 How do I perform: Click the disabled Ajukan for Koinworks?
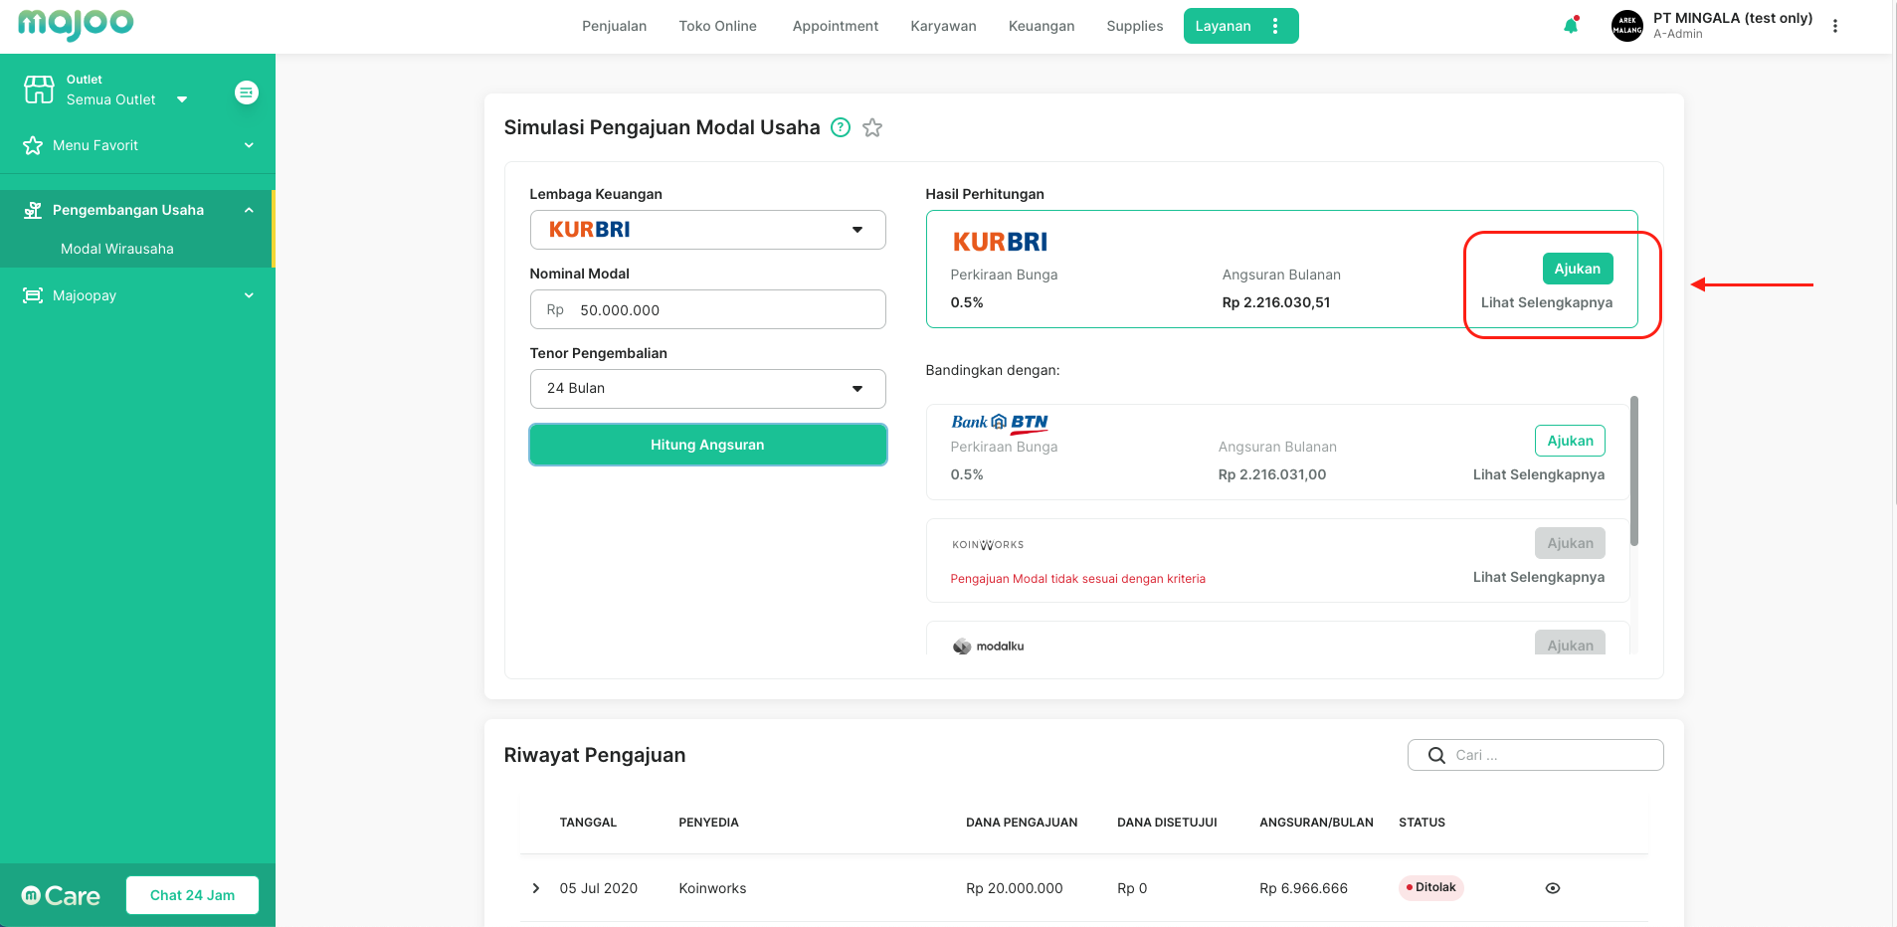pos(1570,543)
